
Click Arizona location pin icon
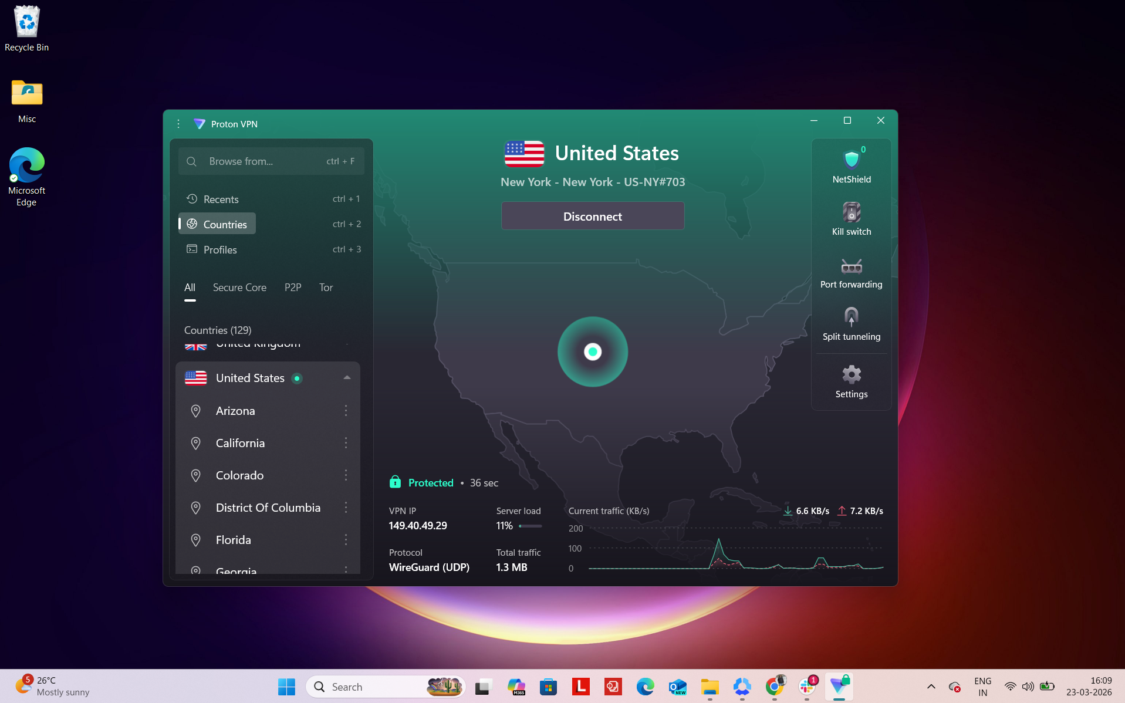196,411
